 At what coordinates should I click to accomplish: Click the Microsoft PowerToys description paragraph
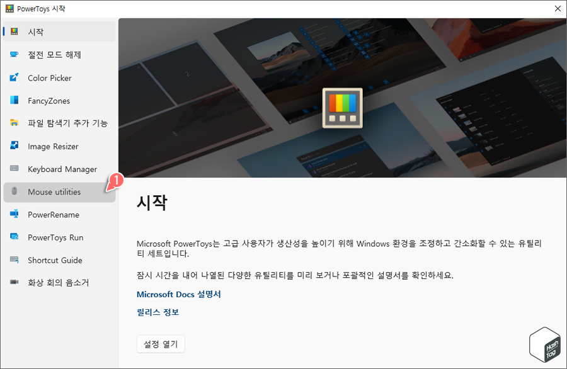tap(339, 249)
